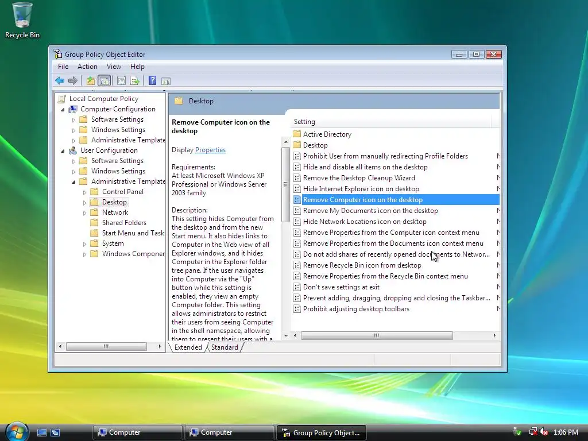588x441 pixels.
Task: Click the Setting column header
Action: coord(392,122)
